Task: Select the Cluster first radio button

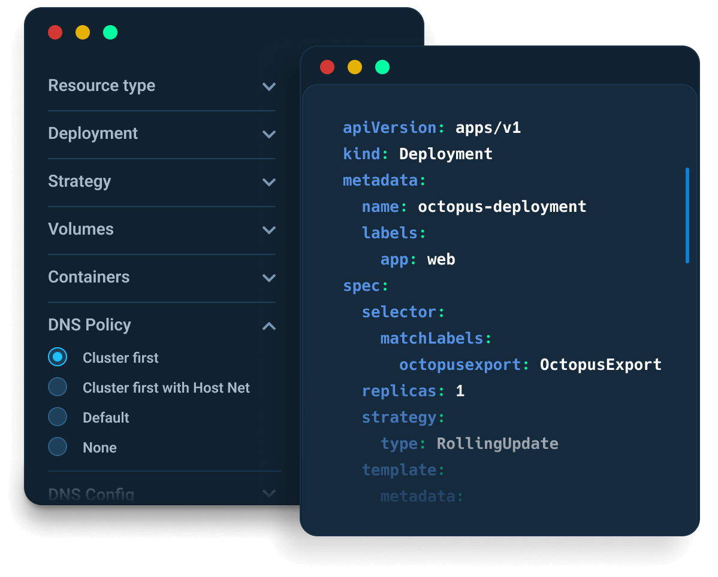Action: tap(58, 357)
